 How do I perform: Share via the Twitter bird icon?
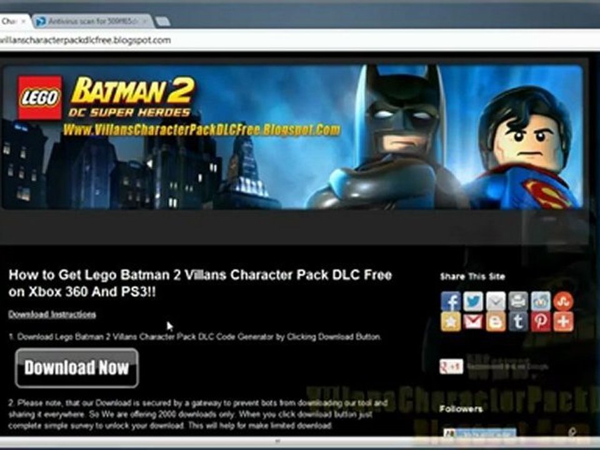pos(473,301)
